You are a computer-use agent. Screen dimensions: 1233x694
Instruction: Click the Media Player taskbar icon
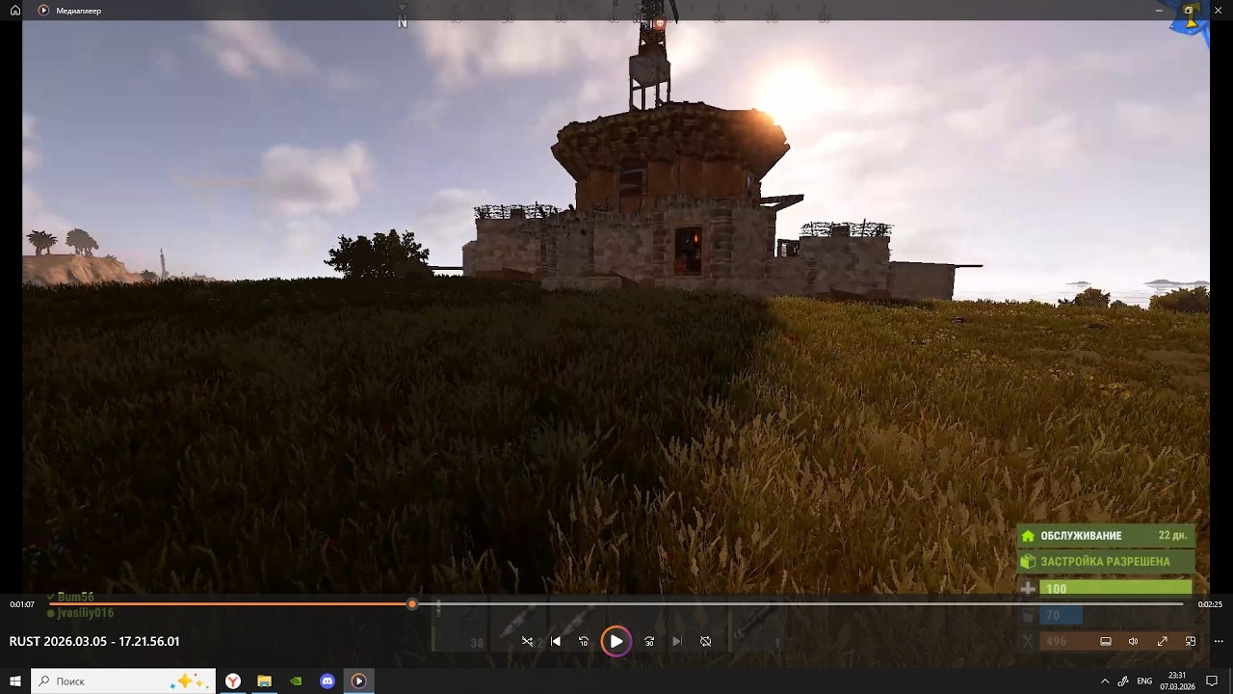[x=358, y=681]
